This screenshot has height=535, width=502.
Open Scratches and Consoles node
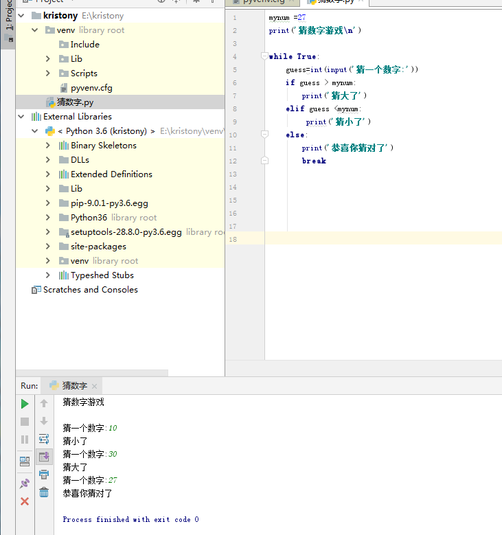90,290
